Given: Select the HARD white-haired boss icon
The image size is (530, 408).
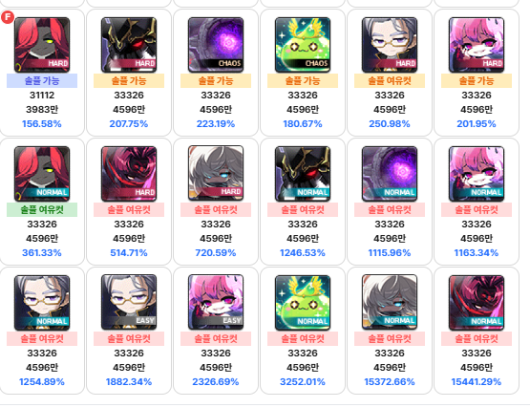Looking at the screenshot, I should pos(216,174).
